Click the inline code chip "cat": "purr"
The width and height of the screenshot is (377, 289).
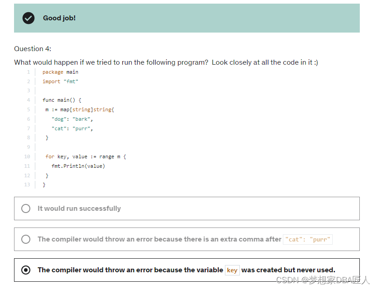pyautogui.click(x=308, y=240)
